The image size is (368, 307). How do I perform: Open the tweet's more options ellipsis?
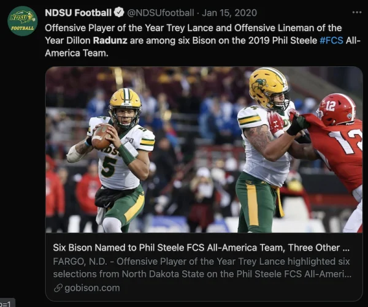coord(356,12)
